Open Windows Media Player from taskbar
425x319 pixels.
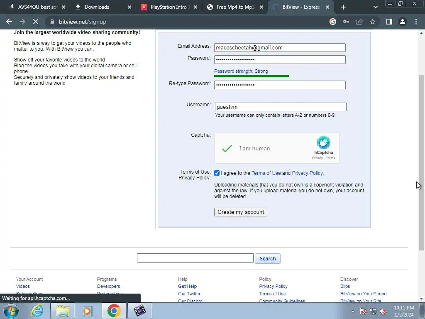click(x=88, y=311)
